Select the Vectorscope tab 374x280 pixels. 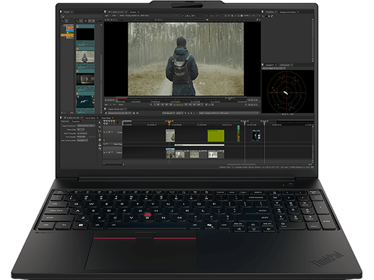coord(285,65)
